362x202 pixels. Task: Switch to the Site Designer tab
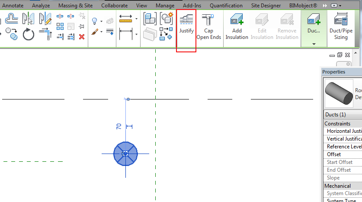point(266,6)
